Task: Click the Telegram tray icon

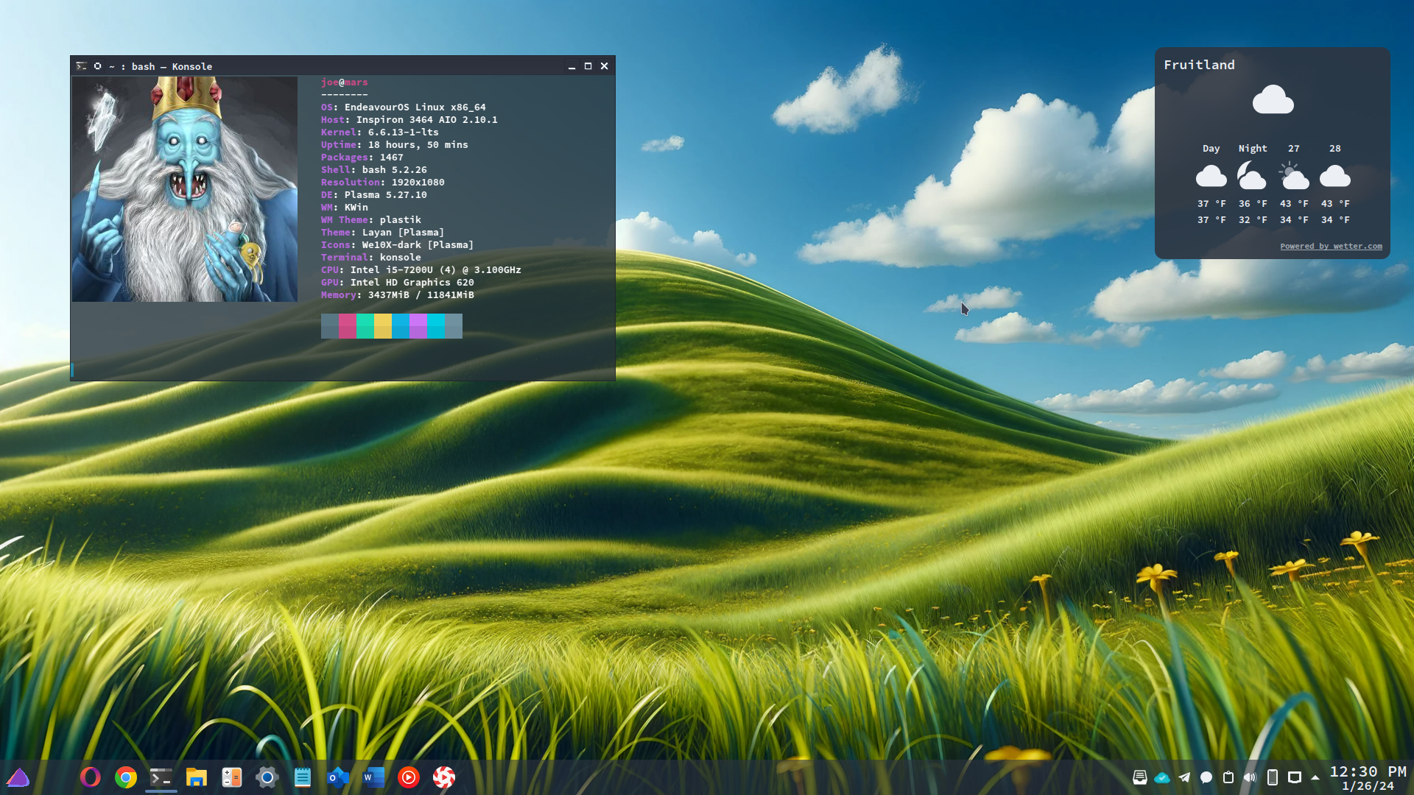Action: pos(1184,777)
